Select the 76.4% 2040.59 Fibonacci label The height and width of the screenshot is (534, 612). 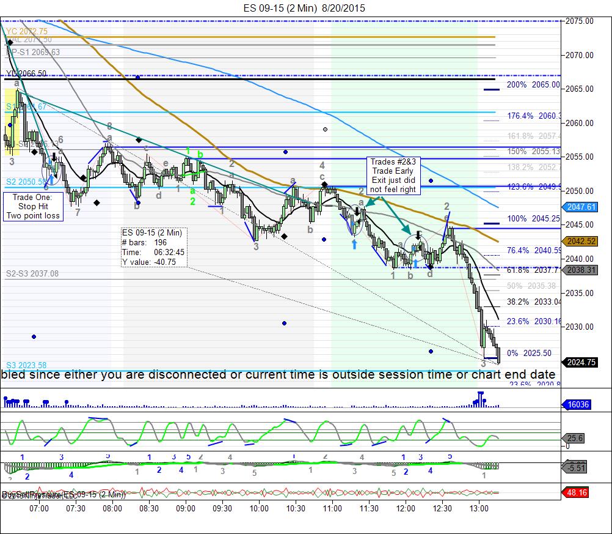click(x=534, y=250)
